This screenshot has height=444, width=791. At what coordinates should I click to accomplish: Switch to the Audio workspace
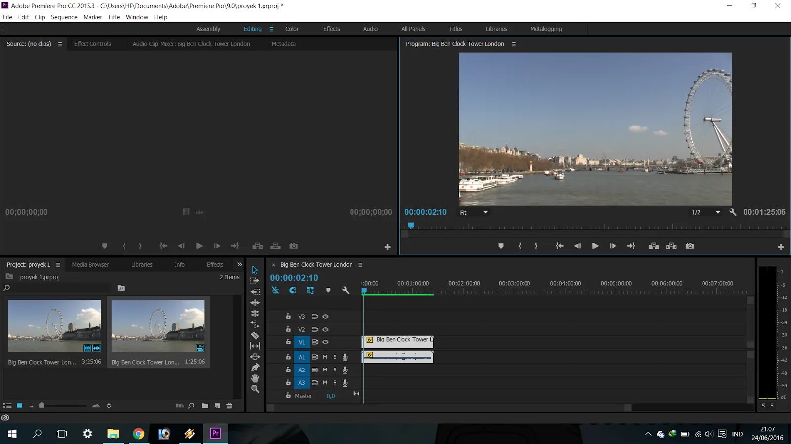[370, 29]
